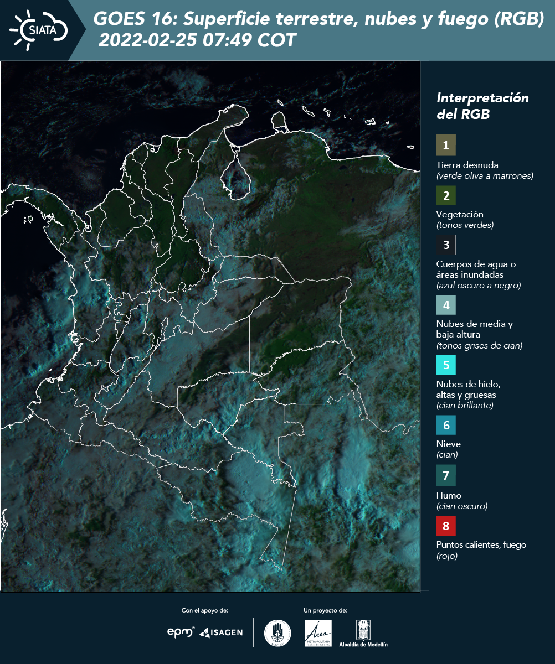Click the timestamp "2022-02-25 07:49 COT"
555x664 pixels.
[x=197, y=40]
